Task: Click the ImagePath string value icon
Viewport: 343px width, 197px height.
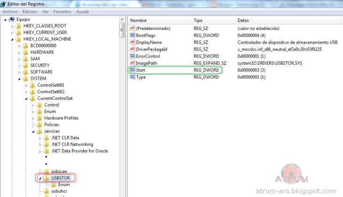Action: pyautogui.click(x=133, y=63)
